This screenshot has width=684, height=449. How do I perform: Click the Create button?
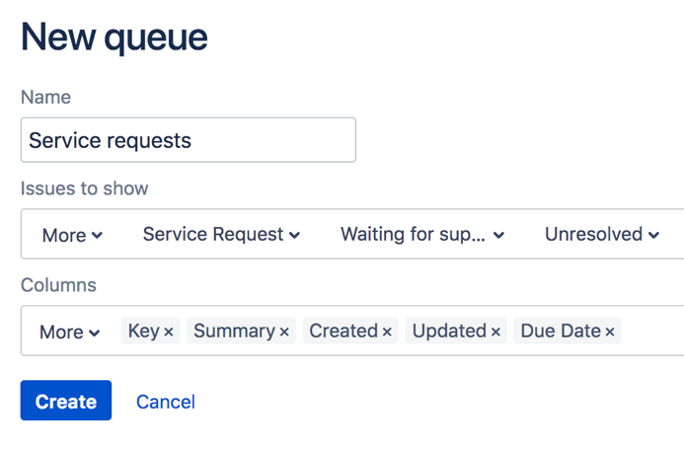[x=66, y=401]
